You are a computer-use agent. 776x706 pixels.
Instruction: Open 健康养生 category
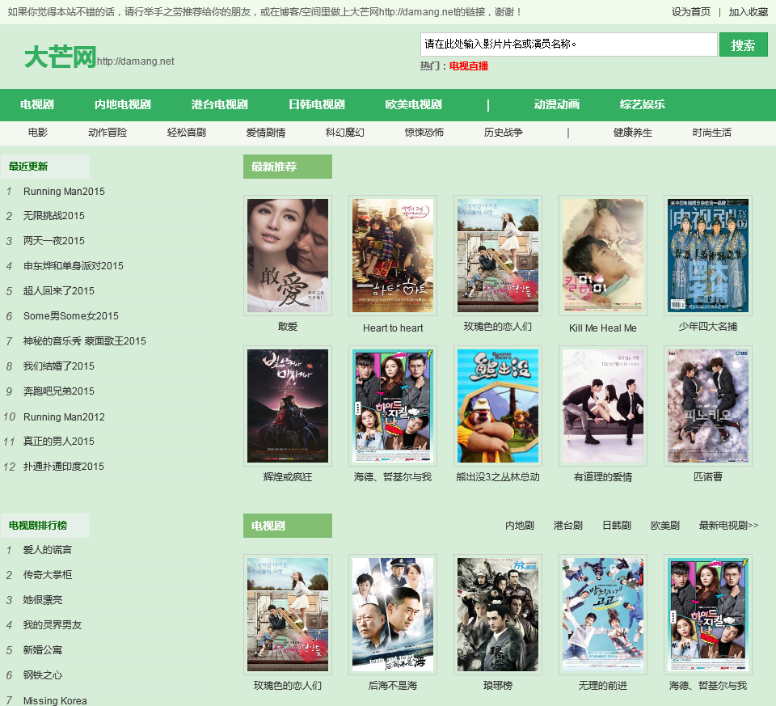[633, 132]
